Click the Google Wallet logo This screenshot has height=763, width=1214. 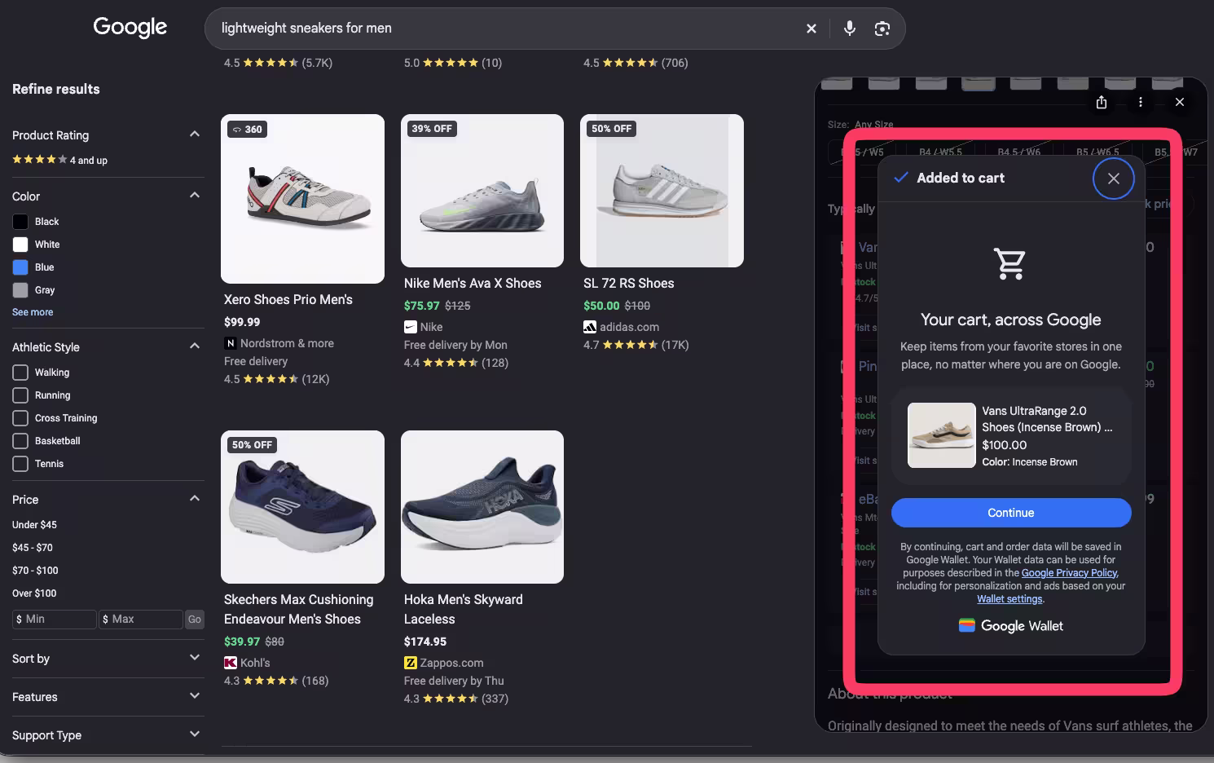1011,626
